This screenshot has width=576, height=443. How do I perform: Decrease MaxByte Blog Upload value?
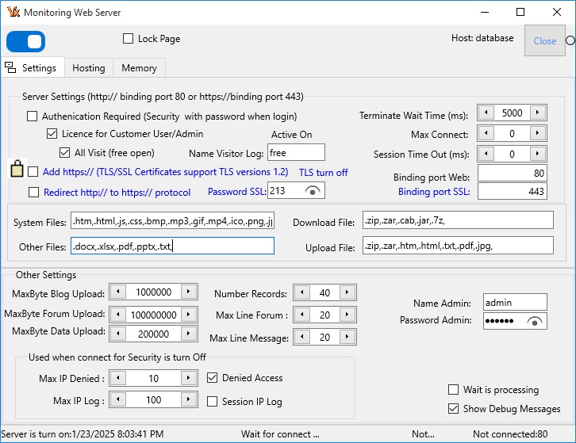point(117,292)
